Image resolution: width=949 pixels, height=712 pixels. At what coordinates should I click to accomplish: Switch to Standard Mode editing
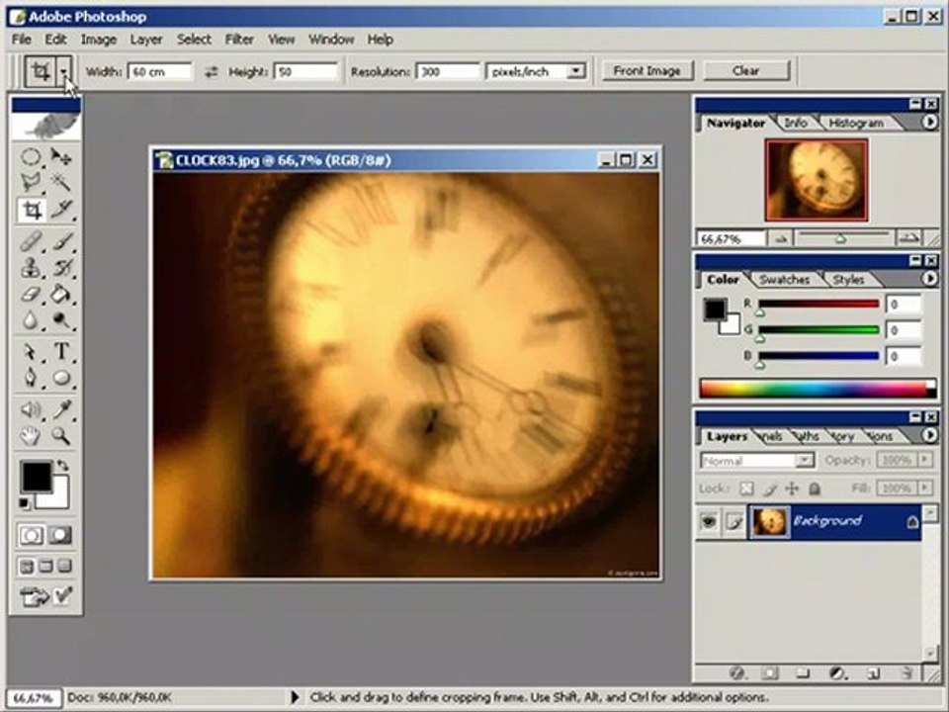31,535
